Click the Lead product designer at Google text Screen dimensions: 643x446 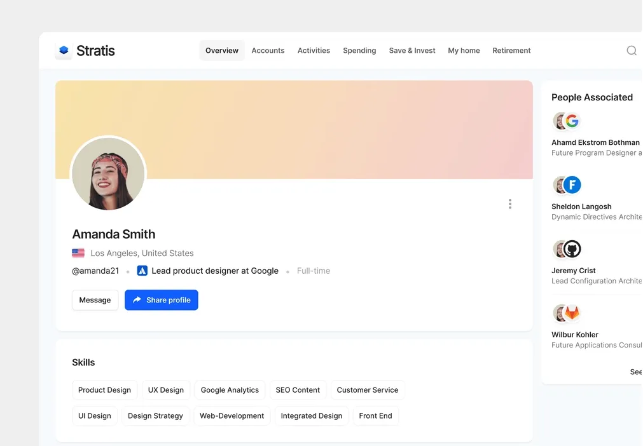215,271
